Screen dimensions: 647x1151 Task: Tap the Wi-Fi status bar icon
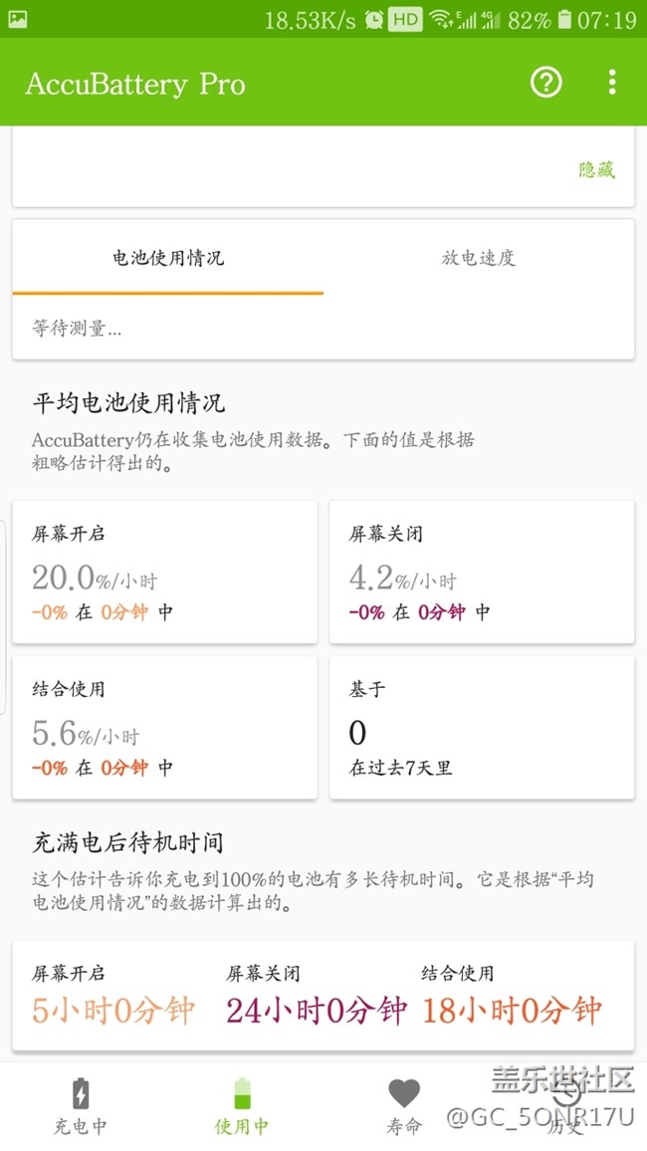point(440,20)
